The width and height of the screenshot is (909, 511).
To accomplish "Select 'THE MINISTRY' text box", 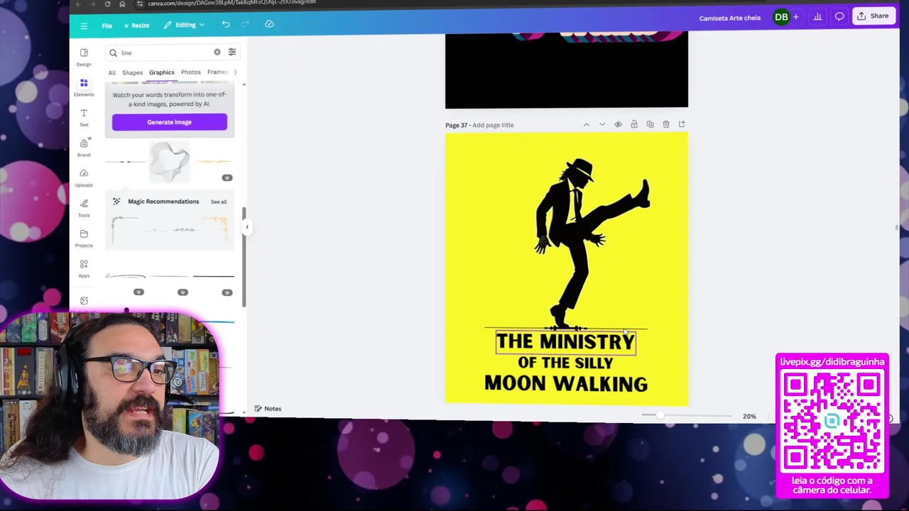I will (565, 342).
